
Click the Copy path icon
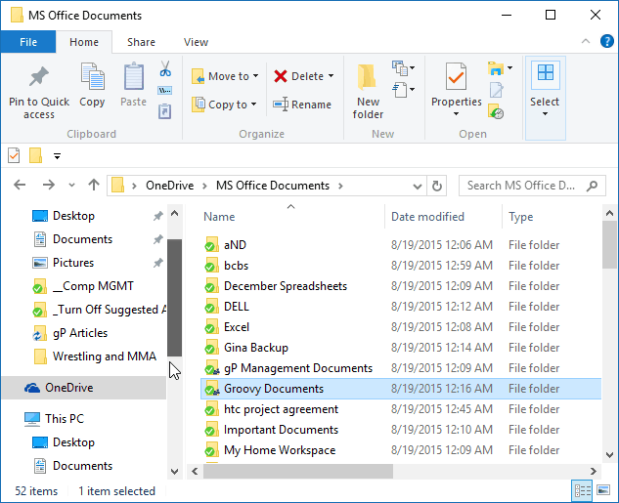click(165, 91)
